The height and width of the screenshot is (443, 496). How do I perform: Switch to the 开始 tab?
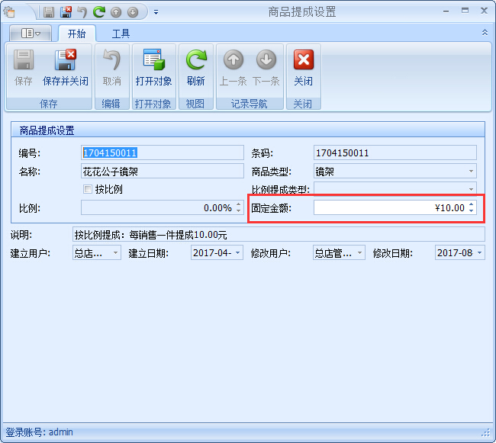77,34
